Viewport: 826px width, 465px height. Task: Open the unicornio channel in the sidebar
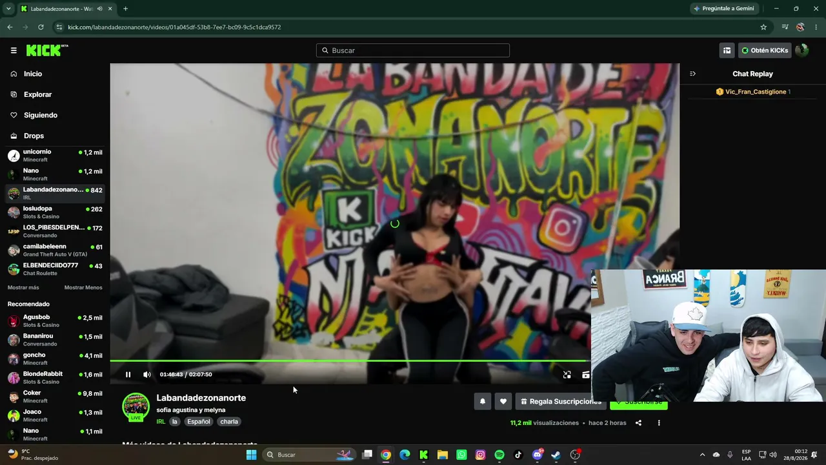pyautogui.click(x=55, y=156)
